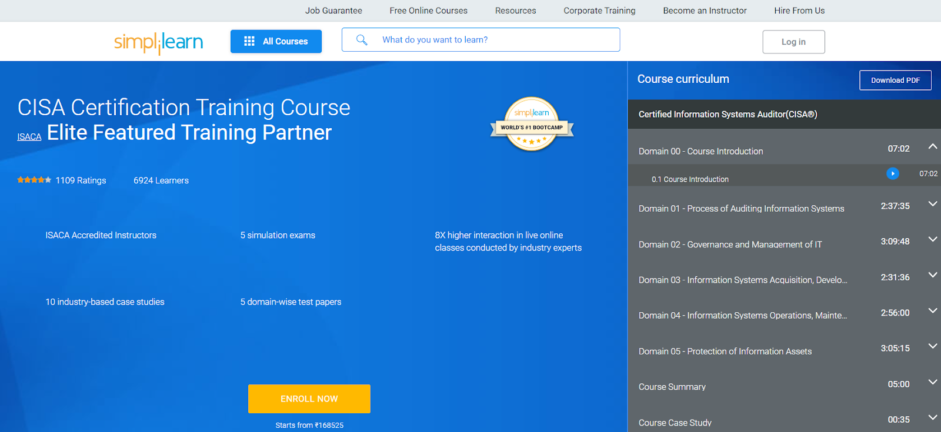This screenshot has height=432, width=941.
Task: Click the Log in button
Action: pos(793,42)
